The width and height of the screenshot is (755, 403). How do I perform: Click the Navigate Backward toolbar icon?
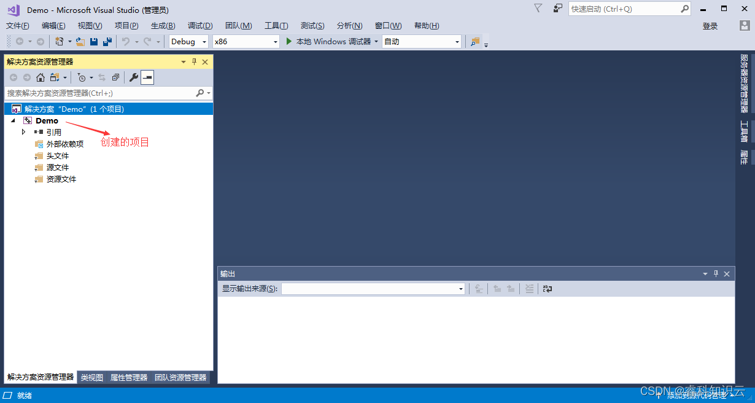coord(20,41)
